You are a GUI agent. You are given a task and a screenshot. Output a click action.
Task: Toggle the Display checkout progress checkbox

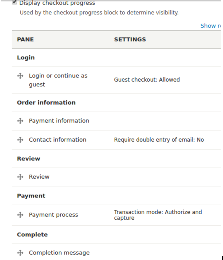(x=15, y=2)
